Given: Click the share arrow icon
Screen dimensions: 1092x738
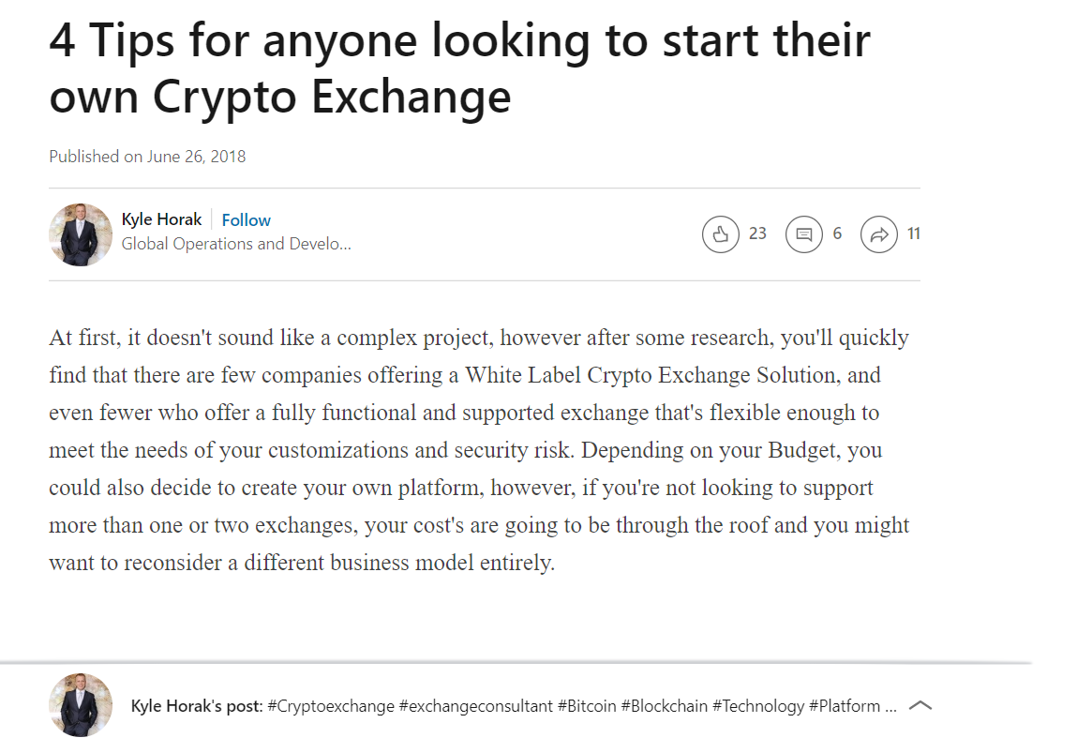Looking at the screenshot, I should click(879, 234).
